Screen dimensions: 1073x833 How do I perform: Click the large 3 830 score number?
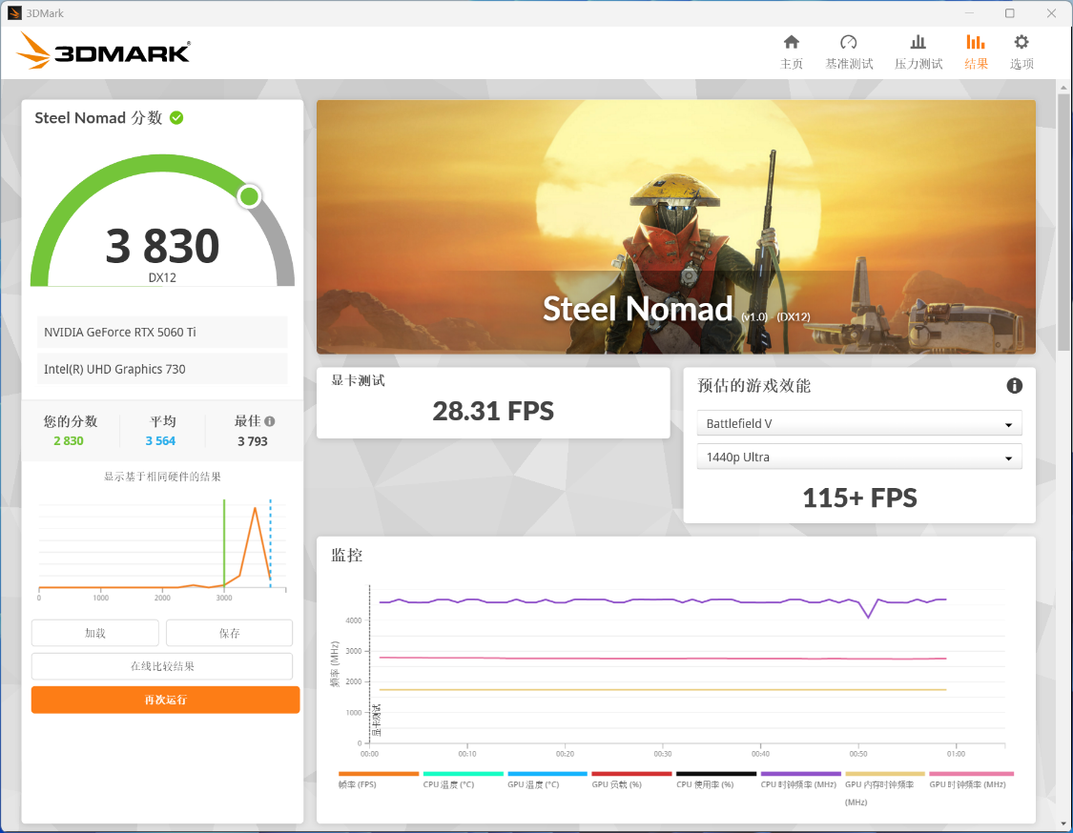tap(162, 246)
